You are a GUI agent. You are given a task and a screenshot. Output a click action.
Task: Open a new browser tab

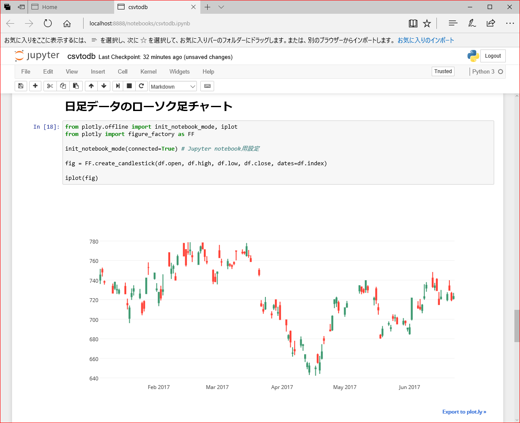207,7
